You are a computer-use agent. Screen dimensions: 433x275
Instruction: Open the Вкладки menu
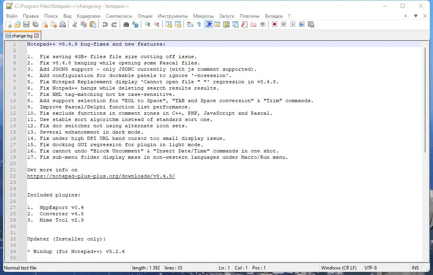tap(274, 16)
